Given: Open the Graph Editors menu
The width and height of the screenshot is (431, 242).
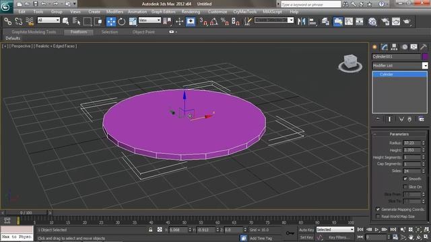Looking at the screenshot, I should pyautogui.click(x=163, y=12).
